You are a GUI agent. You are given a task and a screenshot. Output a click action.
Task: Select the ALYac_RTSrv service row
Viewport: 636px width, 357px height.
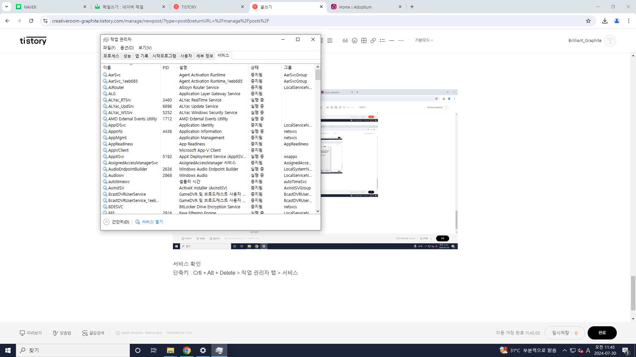[120, 100]
